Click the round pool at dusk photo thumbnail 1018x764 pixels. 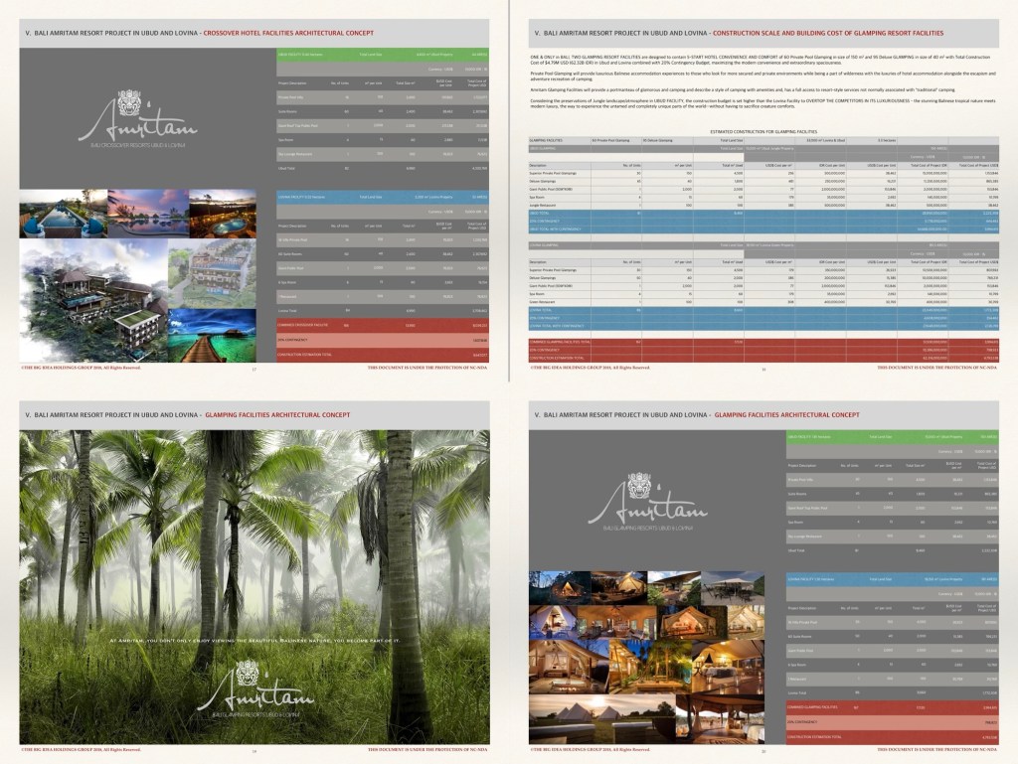tap(223, 214)
